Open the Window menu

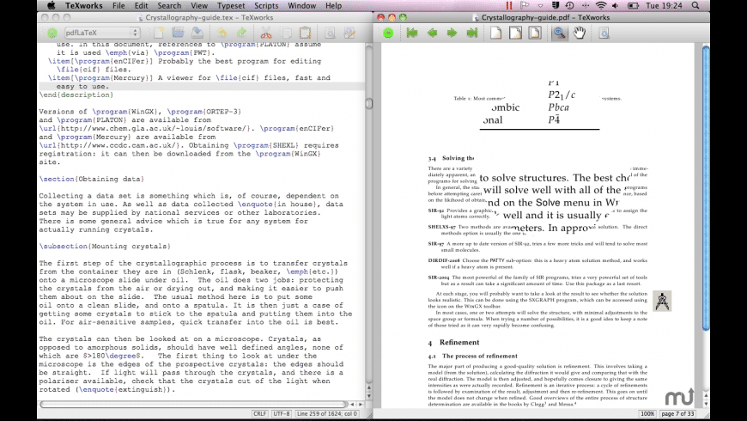[x=302, y=6]
